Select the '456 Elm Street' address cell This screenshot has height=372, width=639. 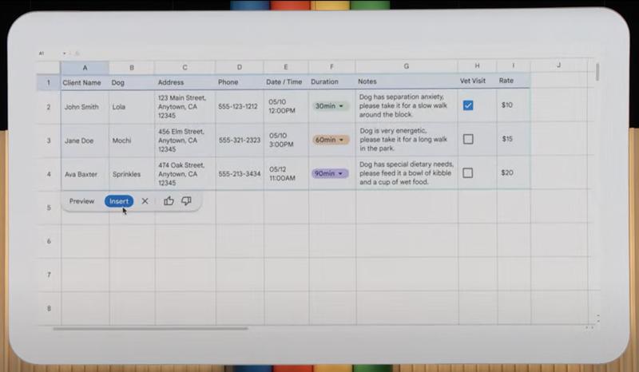(185, 140)
